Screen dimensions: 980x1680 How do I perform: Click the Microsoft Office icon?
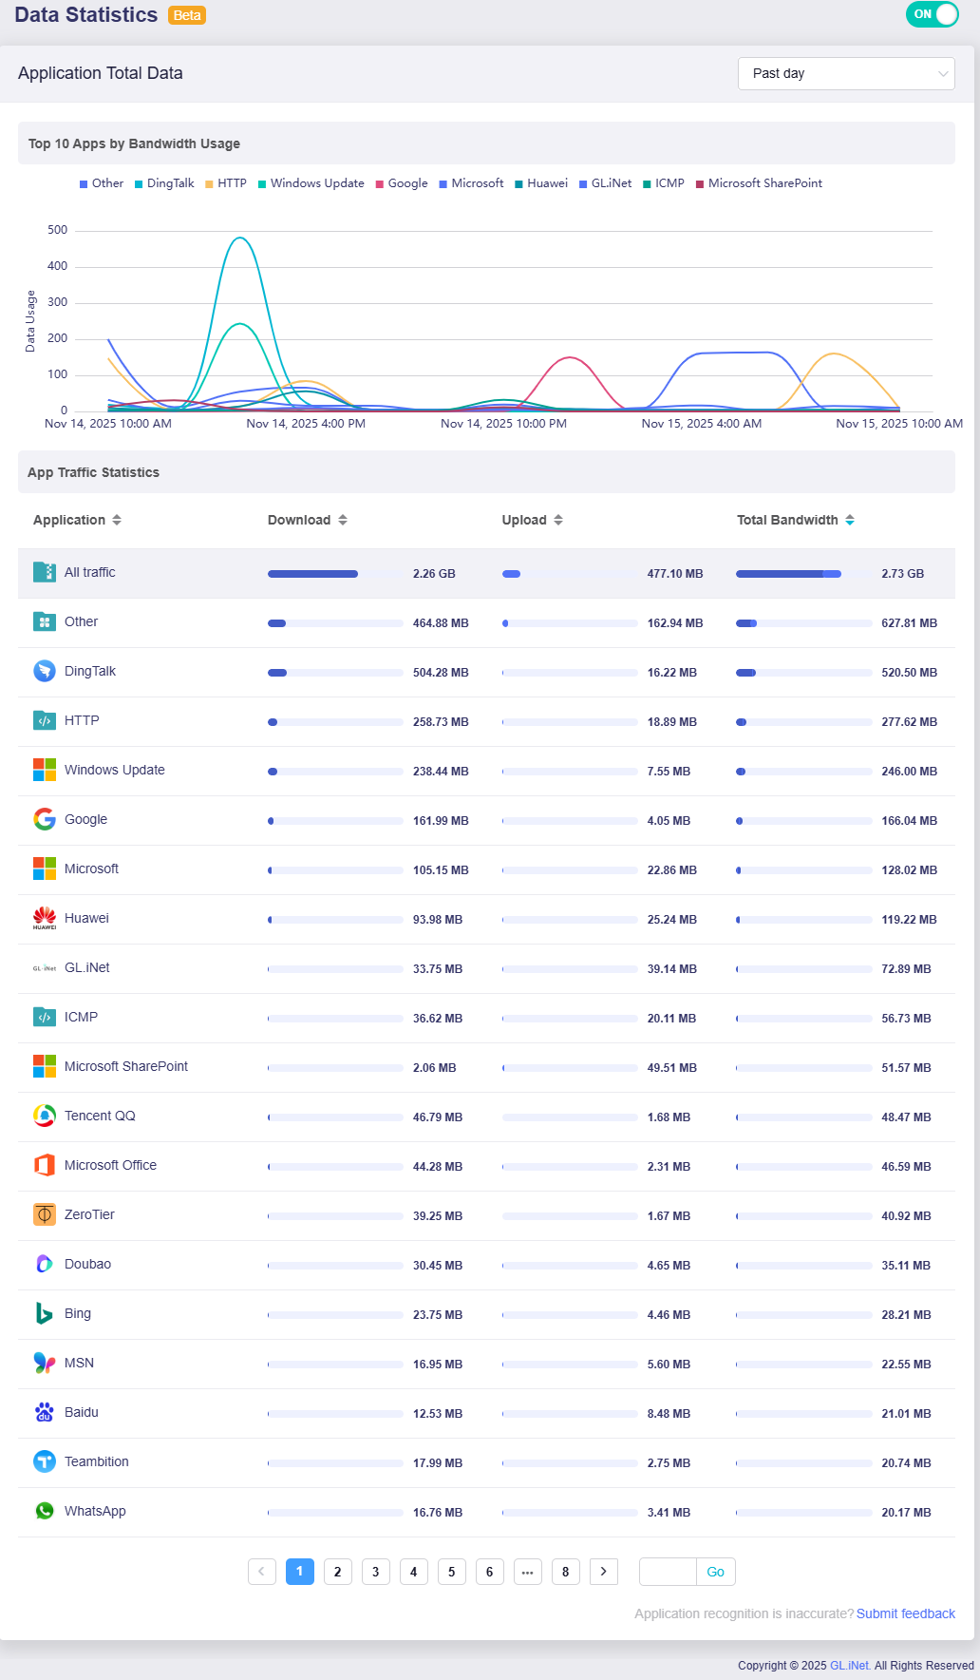(45, 1165)
